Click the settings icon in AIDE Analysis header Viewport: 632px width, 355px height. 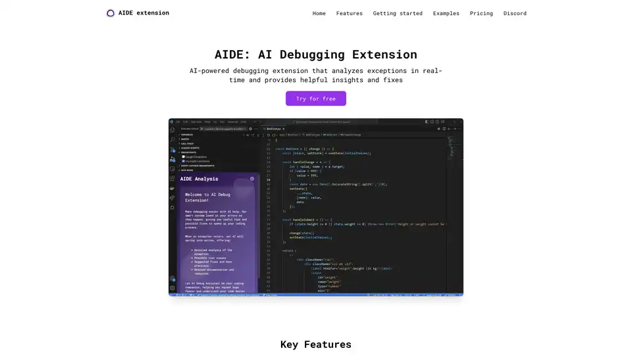(252, 179)
